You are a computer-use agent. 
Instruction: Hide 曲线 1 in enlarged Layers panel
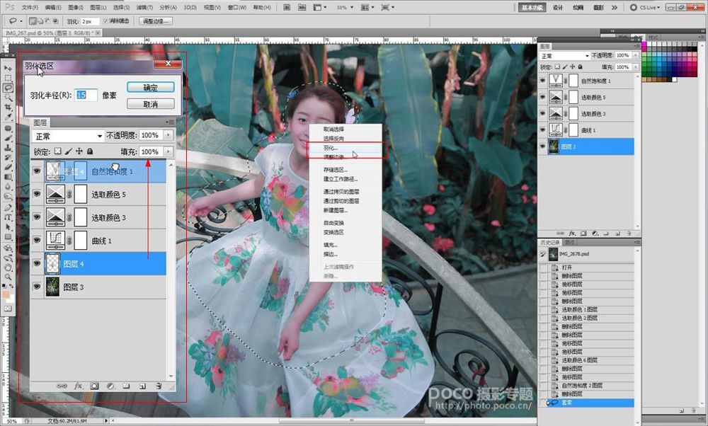tap(37, 241)
